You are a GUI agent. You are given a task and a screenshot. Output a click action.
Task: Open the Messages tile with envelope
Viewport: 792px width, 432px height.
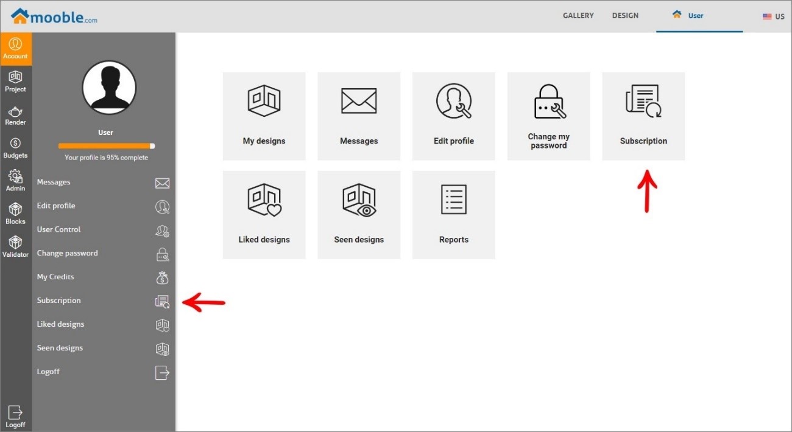[x=359, y=116]
